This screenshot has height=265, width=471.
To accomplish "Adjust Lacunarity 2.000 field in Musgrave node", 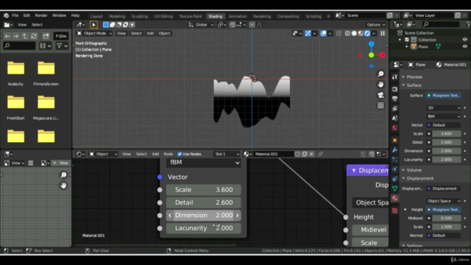I will pos(203,228).
